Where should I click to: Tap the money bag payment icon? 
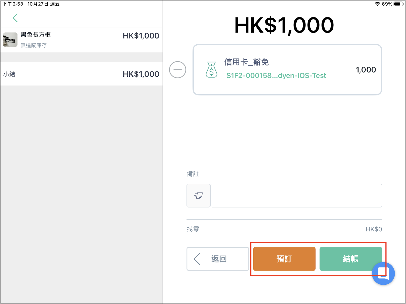coord(211,70)
